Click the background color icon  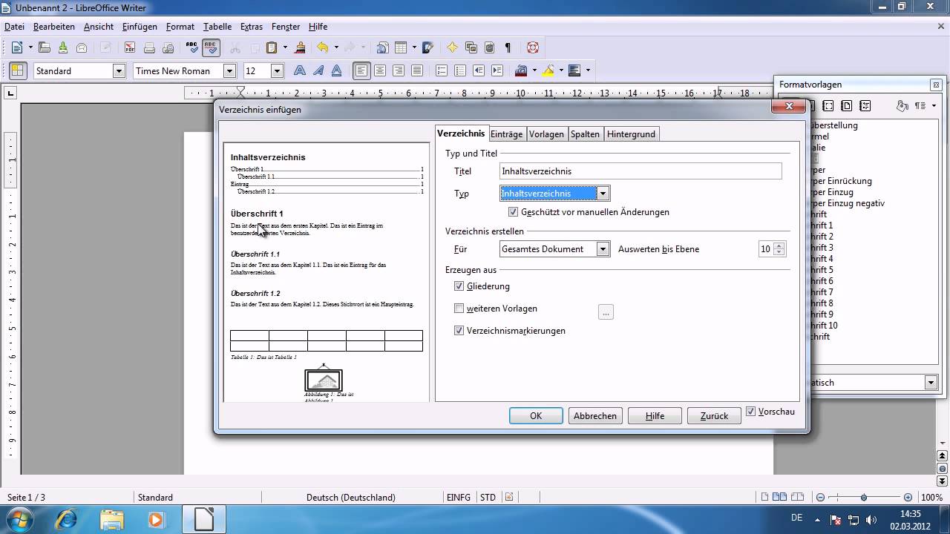point(574,70)
